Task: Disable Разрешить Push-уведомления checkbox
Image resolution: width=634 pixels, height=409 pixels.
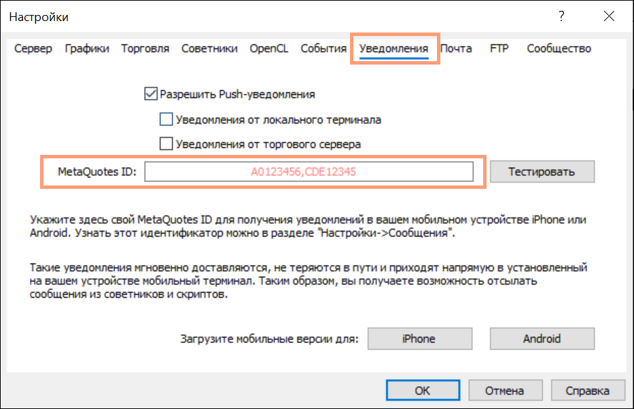Action: click(151, 94)
